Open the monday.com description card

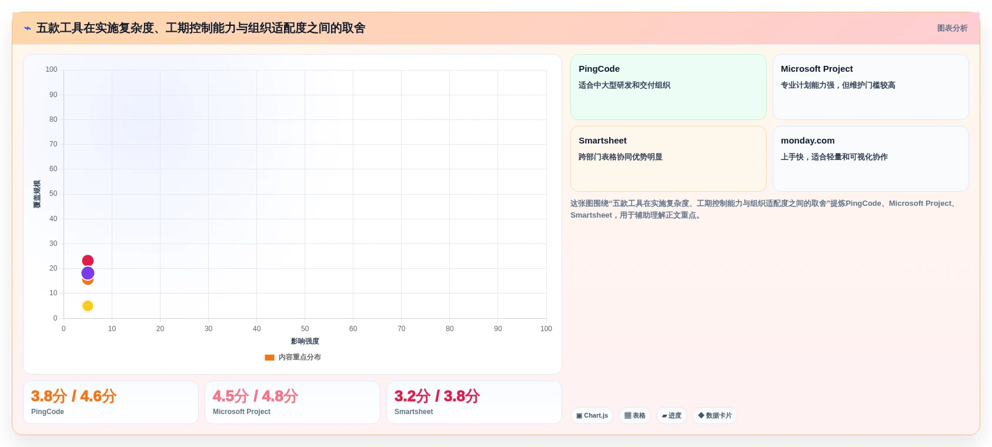click(x=870, y=159)
